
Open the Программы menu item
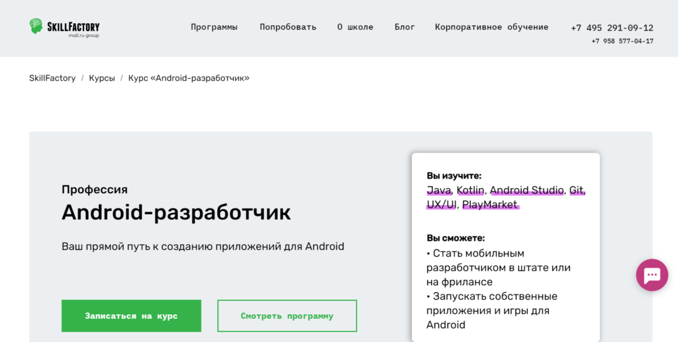[x=214, y=27]
